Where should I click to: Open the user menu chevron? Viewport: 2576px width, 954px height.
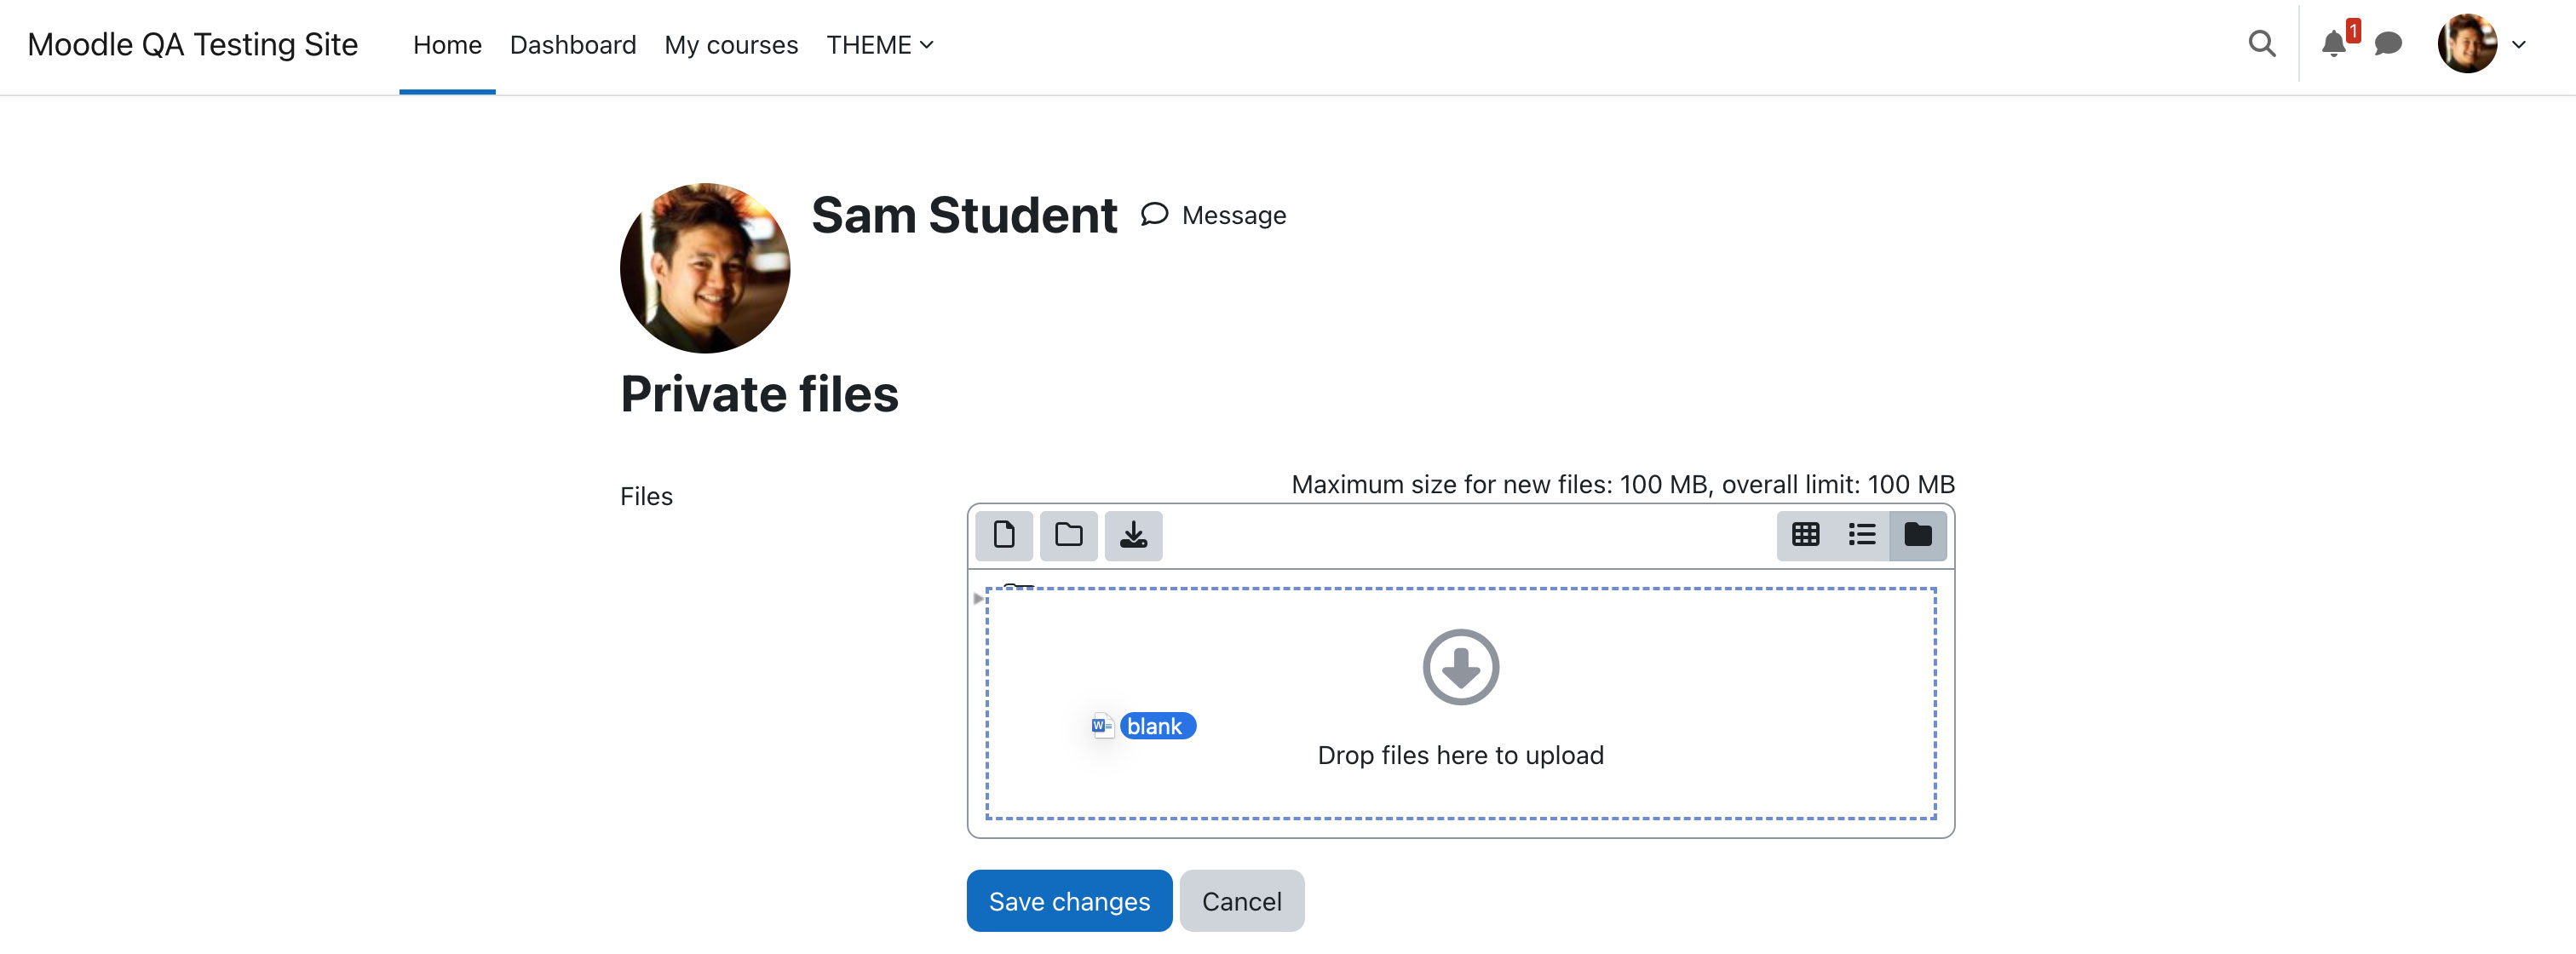coord(2518,44)
